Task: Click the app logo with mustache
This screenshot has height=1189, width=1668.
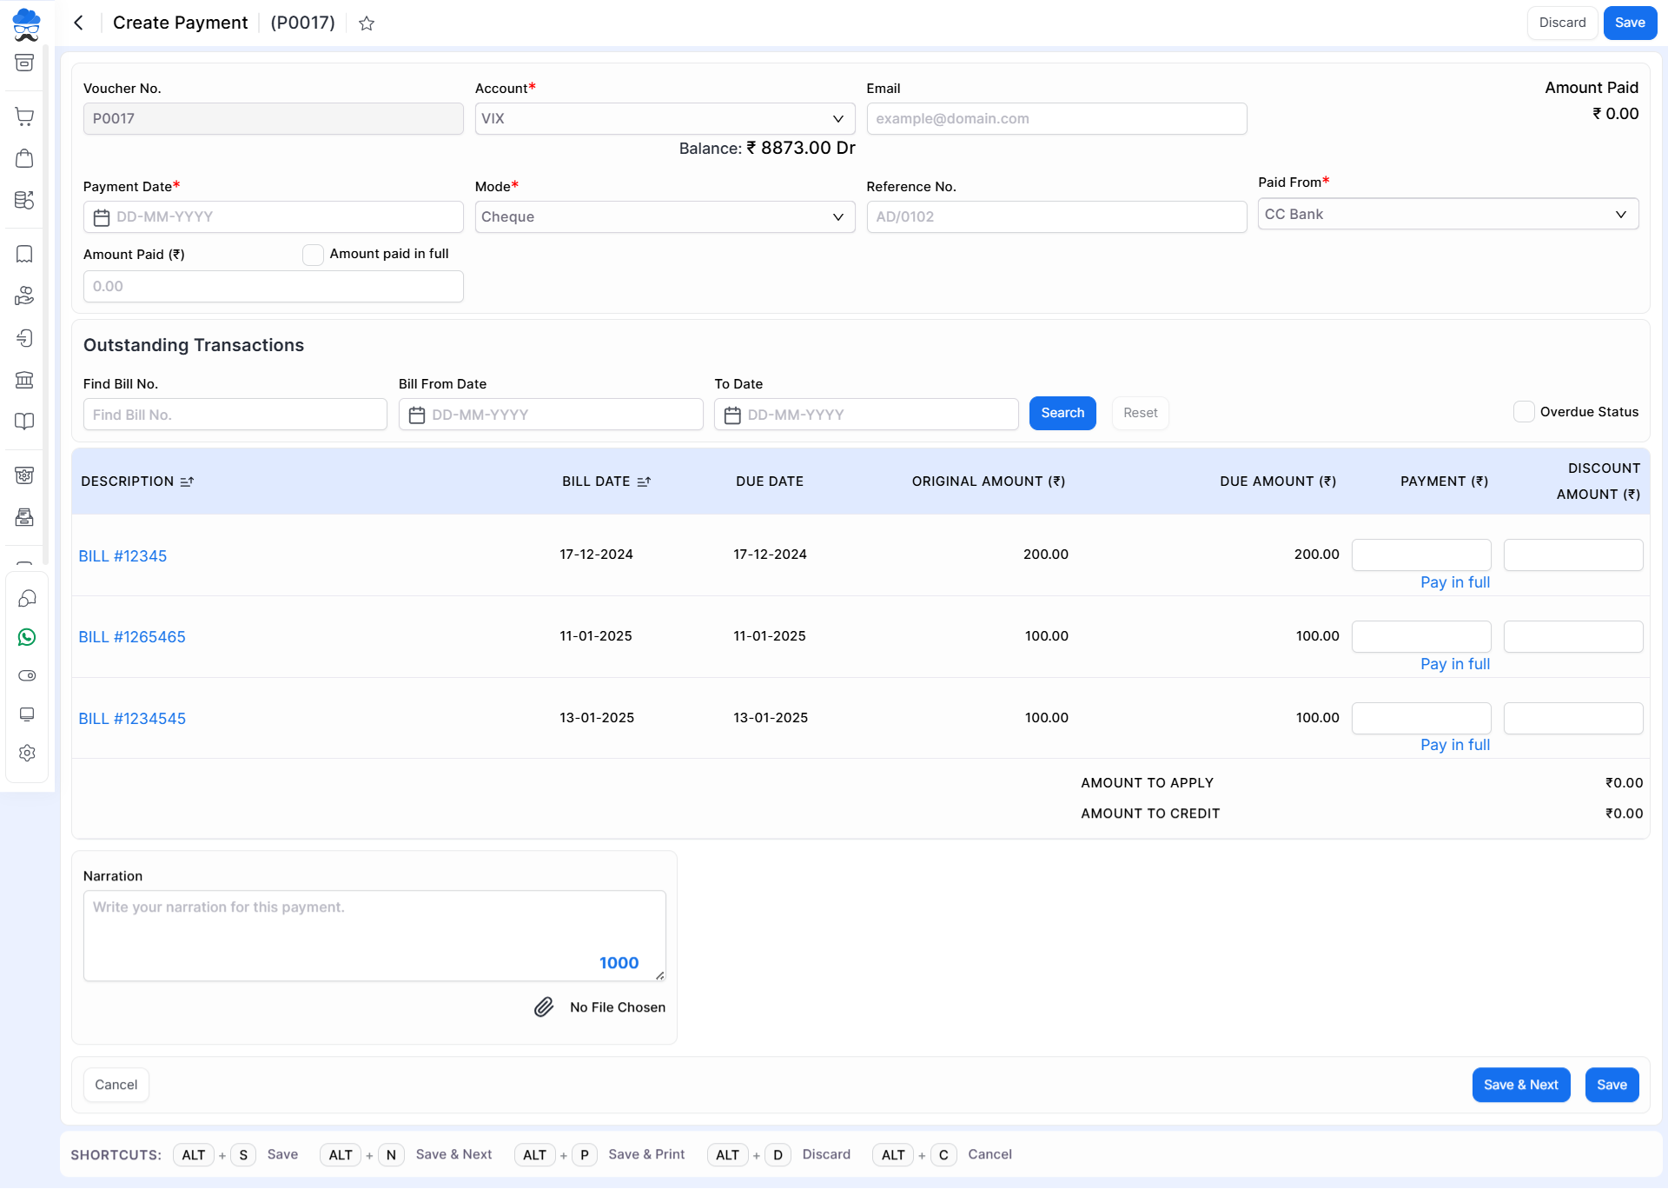Action: [27, 24]
